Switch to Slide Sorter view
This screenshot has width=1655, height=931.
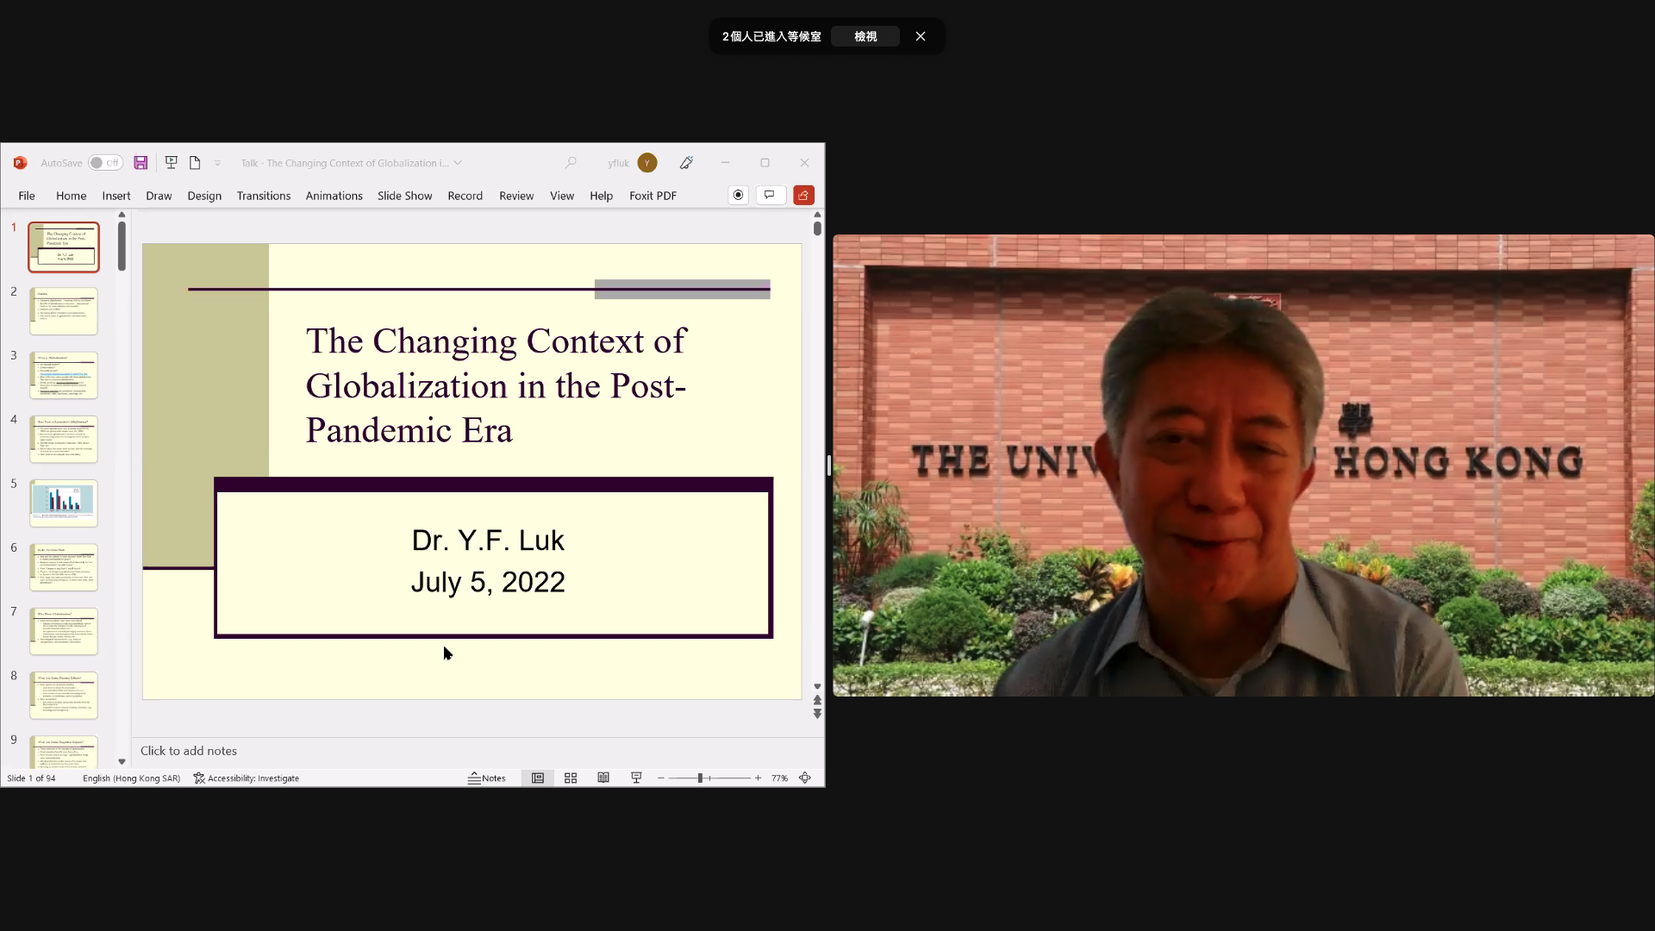[x=571, y=778]
